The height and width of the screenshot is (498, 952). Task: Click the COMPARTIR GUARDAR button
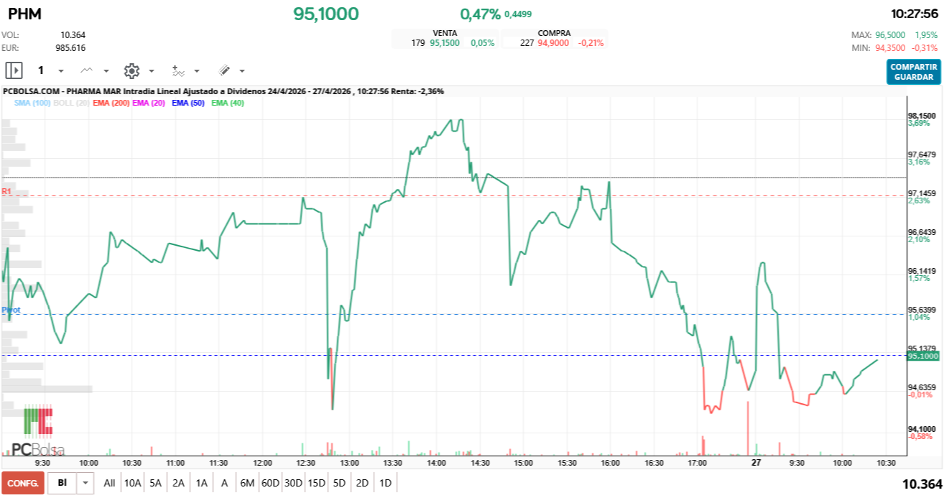(913, 72)
